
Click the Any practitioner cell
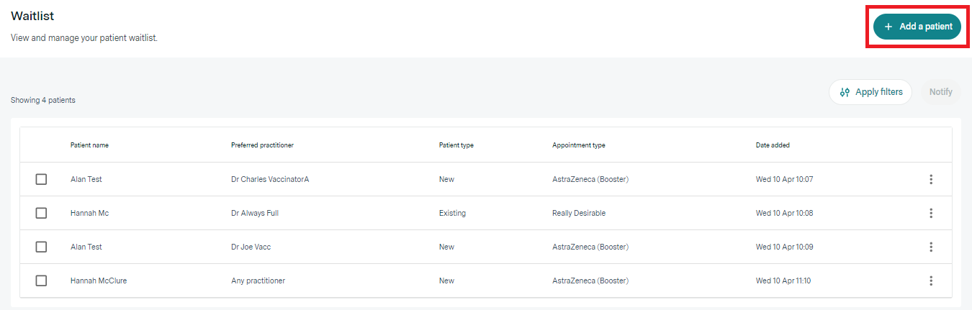point(258,281)
